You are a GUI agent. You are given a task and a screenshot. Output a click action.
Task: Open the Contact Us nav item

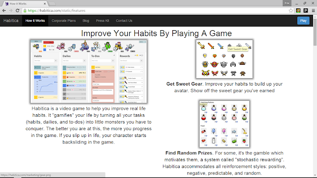(x=124, y=21)
